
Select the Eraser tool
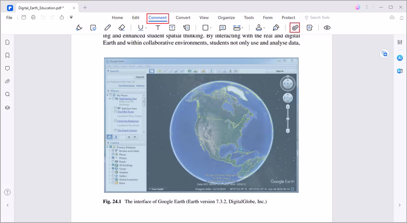(122, 27)
